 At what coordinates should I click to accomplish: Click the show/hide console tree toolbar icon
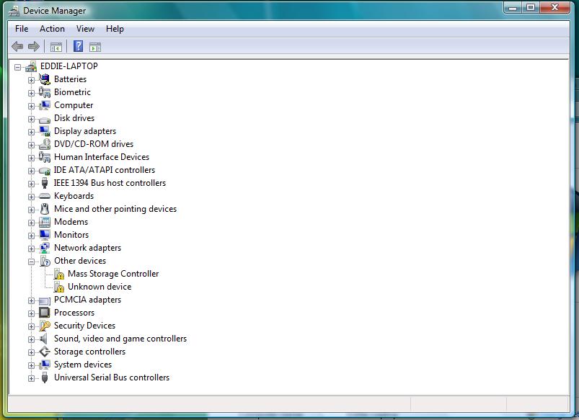56,47
